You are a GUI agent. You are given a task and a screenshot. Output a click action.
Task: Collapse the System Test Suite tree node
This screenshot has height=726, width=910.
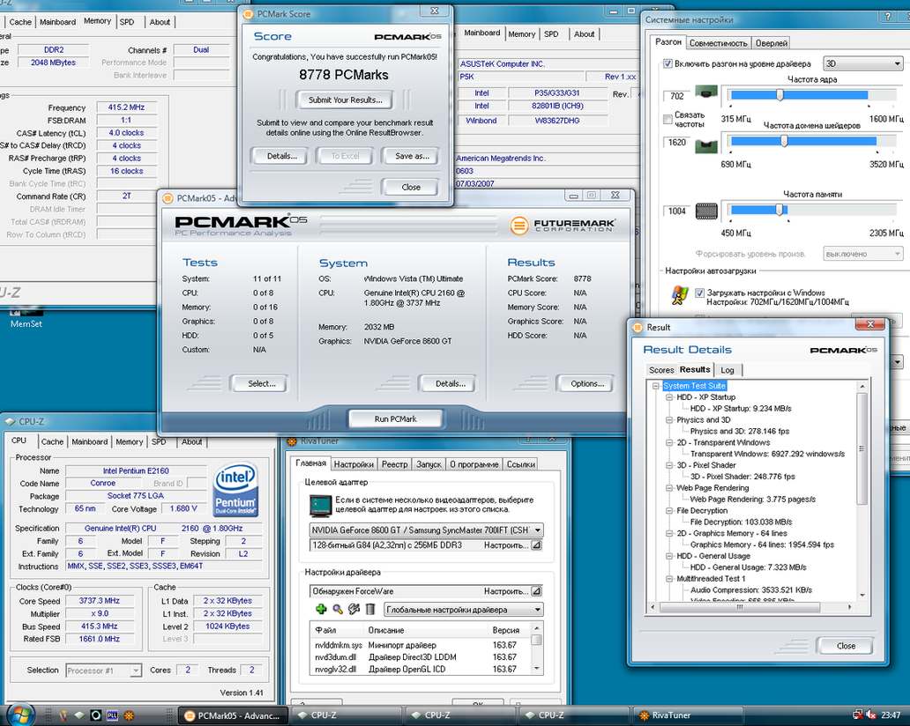[x=656, y=386]
